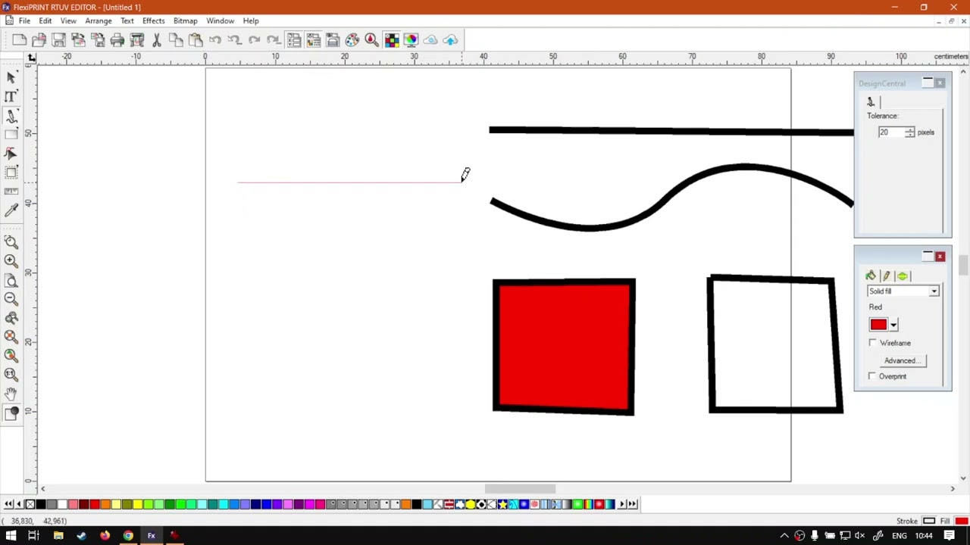The height and width of the screenshot is (545, 970).
Task: Open the Effects menu
Action: click(x=153, y=20)
